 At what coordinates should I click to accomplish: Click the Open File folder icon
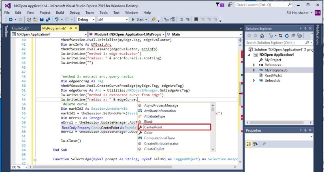[35, 19]
